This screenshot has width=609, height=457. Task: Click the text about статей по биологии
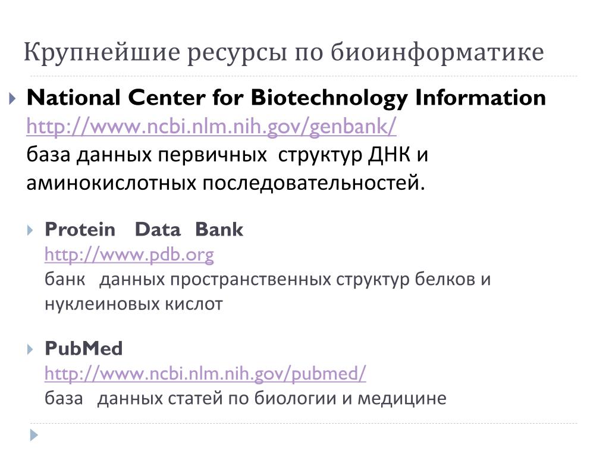click(x=246, y=399)
